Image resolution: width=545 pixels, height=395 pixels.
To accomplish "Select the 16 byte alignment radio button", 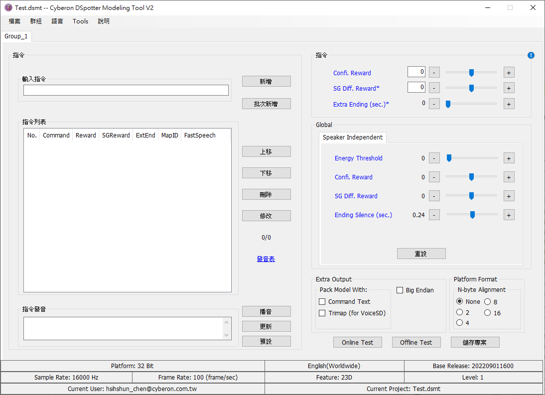I will pos(488,313).
